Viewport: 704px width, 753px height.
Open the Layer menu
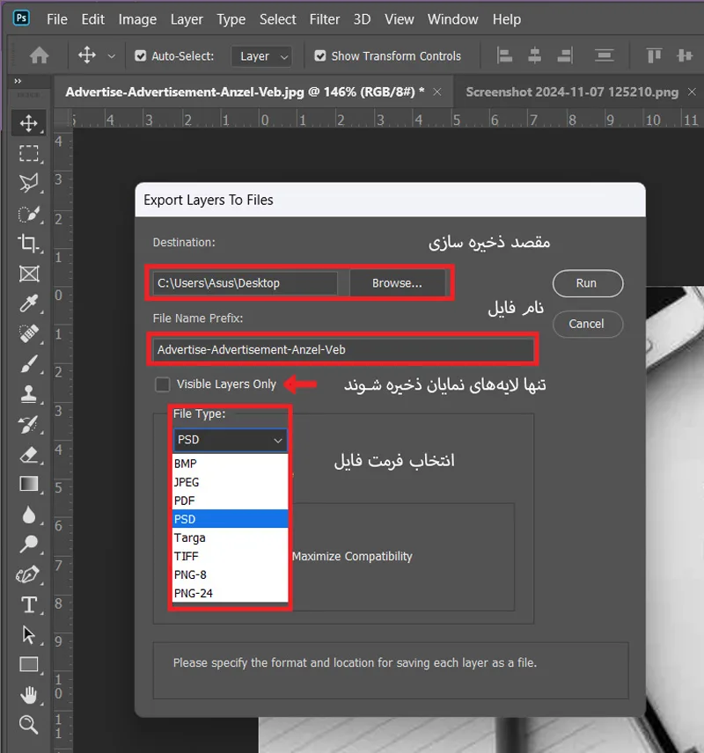coord(187,19)
